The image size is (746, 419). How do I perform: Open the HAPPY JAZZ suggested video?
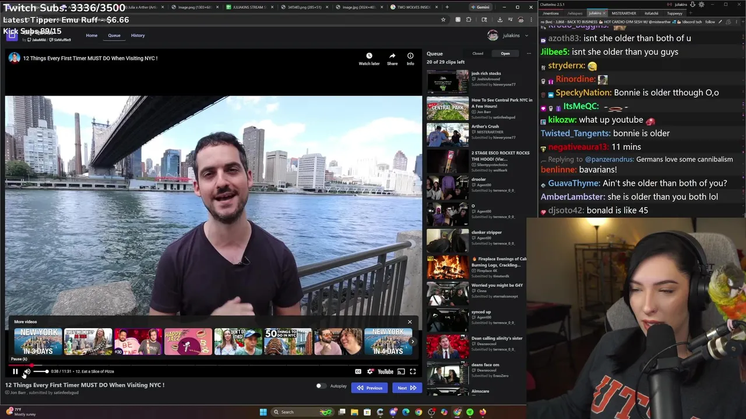[x=188, y=342]
